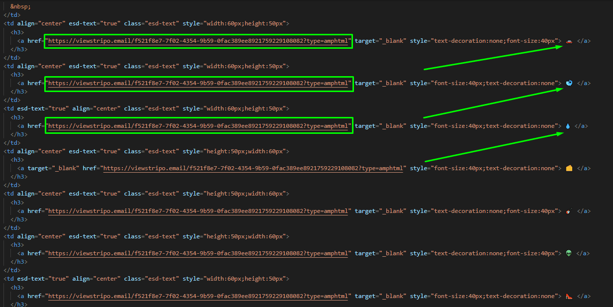Viewport: 613px width, 307px height.
Task: Select the green alien emoji
Action: pos(569,254)
